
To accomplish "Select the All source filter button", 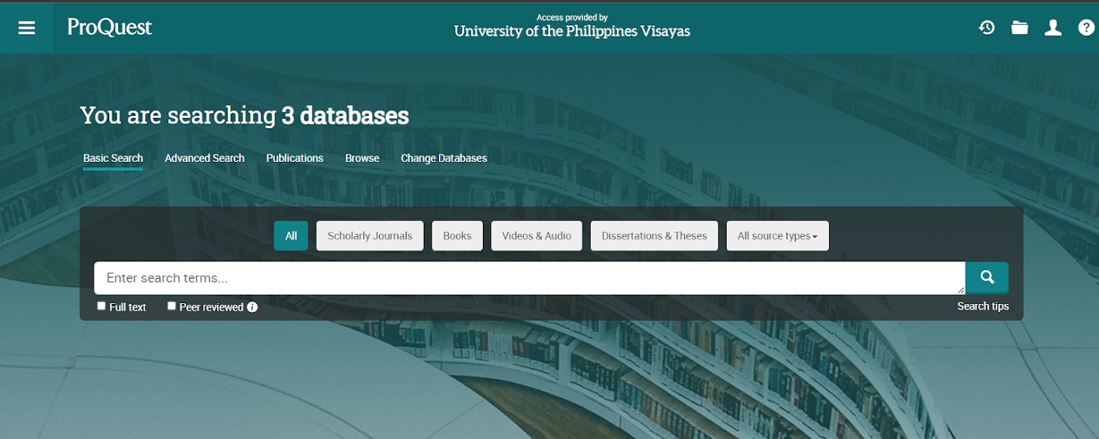I will 291,236.
